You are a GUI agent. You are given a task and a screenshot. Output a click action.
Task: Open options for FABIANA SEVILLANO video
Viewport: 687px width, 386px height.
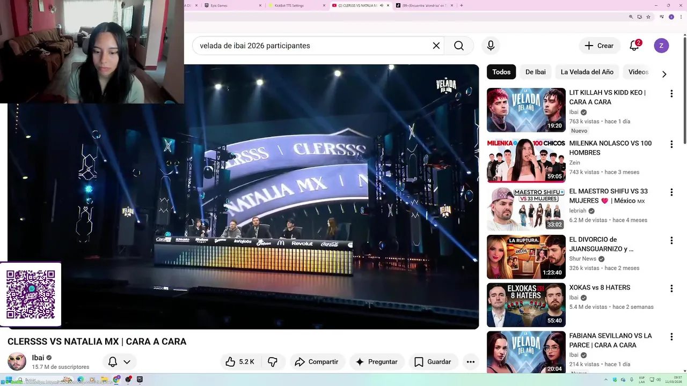pyautogui.click(x=671, y=337)
